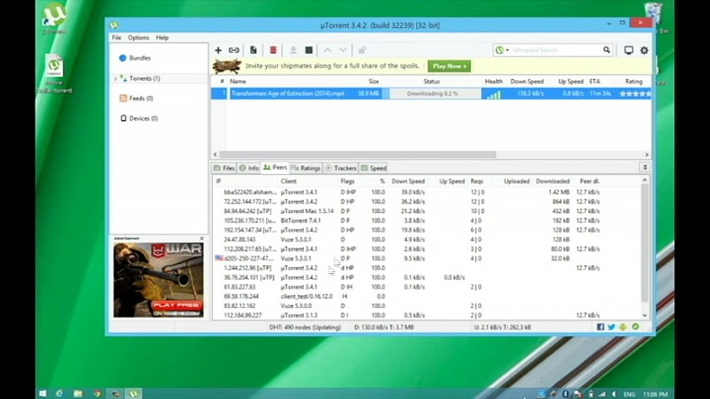Click the red Remove Torrent trash icon
Screen dimensions: 710x399
coord(273,50)
